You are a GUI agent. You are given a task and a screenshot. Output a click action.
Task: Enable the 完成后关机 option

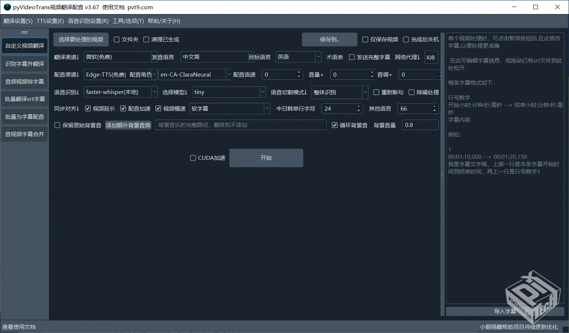click(406, 39)
